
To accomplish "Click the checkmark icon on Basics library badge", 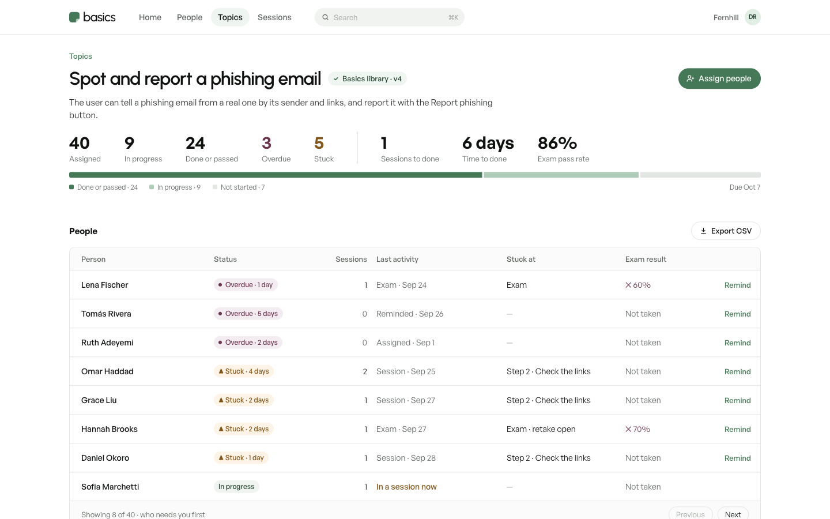I will [336, 79].
